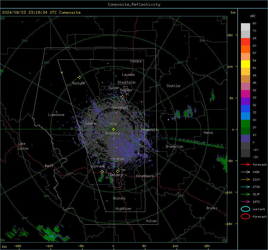
Task: Click the Lacombe town label
Action: (128, 75)
